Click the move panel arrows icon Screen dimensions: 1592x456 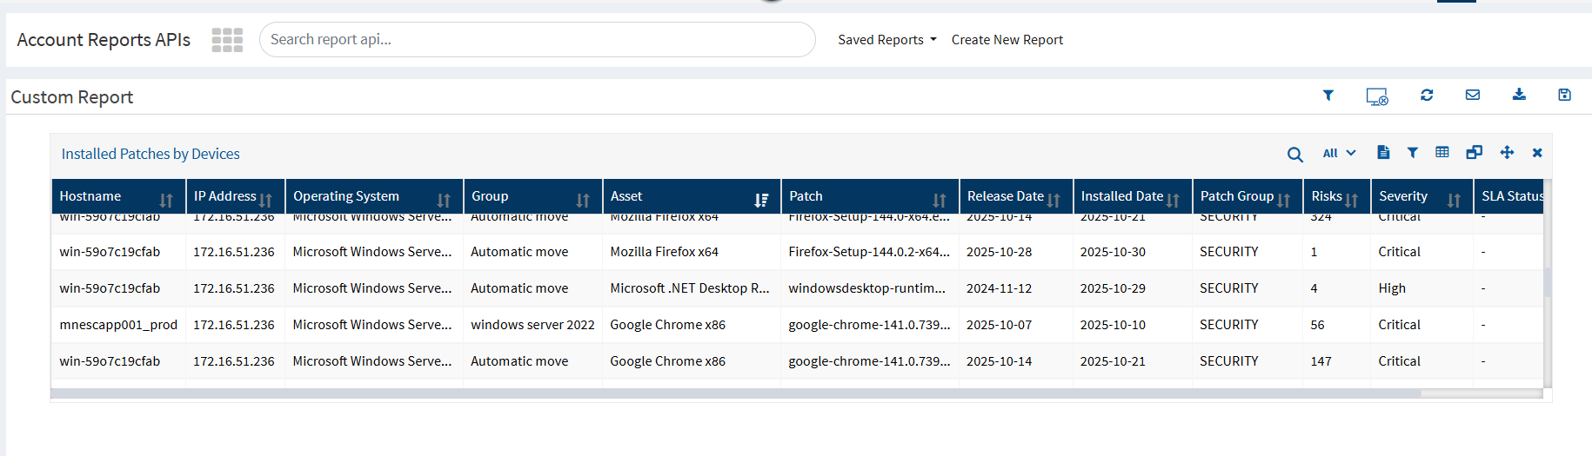point(1507,153)
